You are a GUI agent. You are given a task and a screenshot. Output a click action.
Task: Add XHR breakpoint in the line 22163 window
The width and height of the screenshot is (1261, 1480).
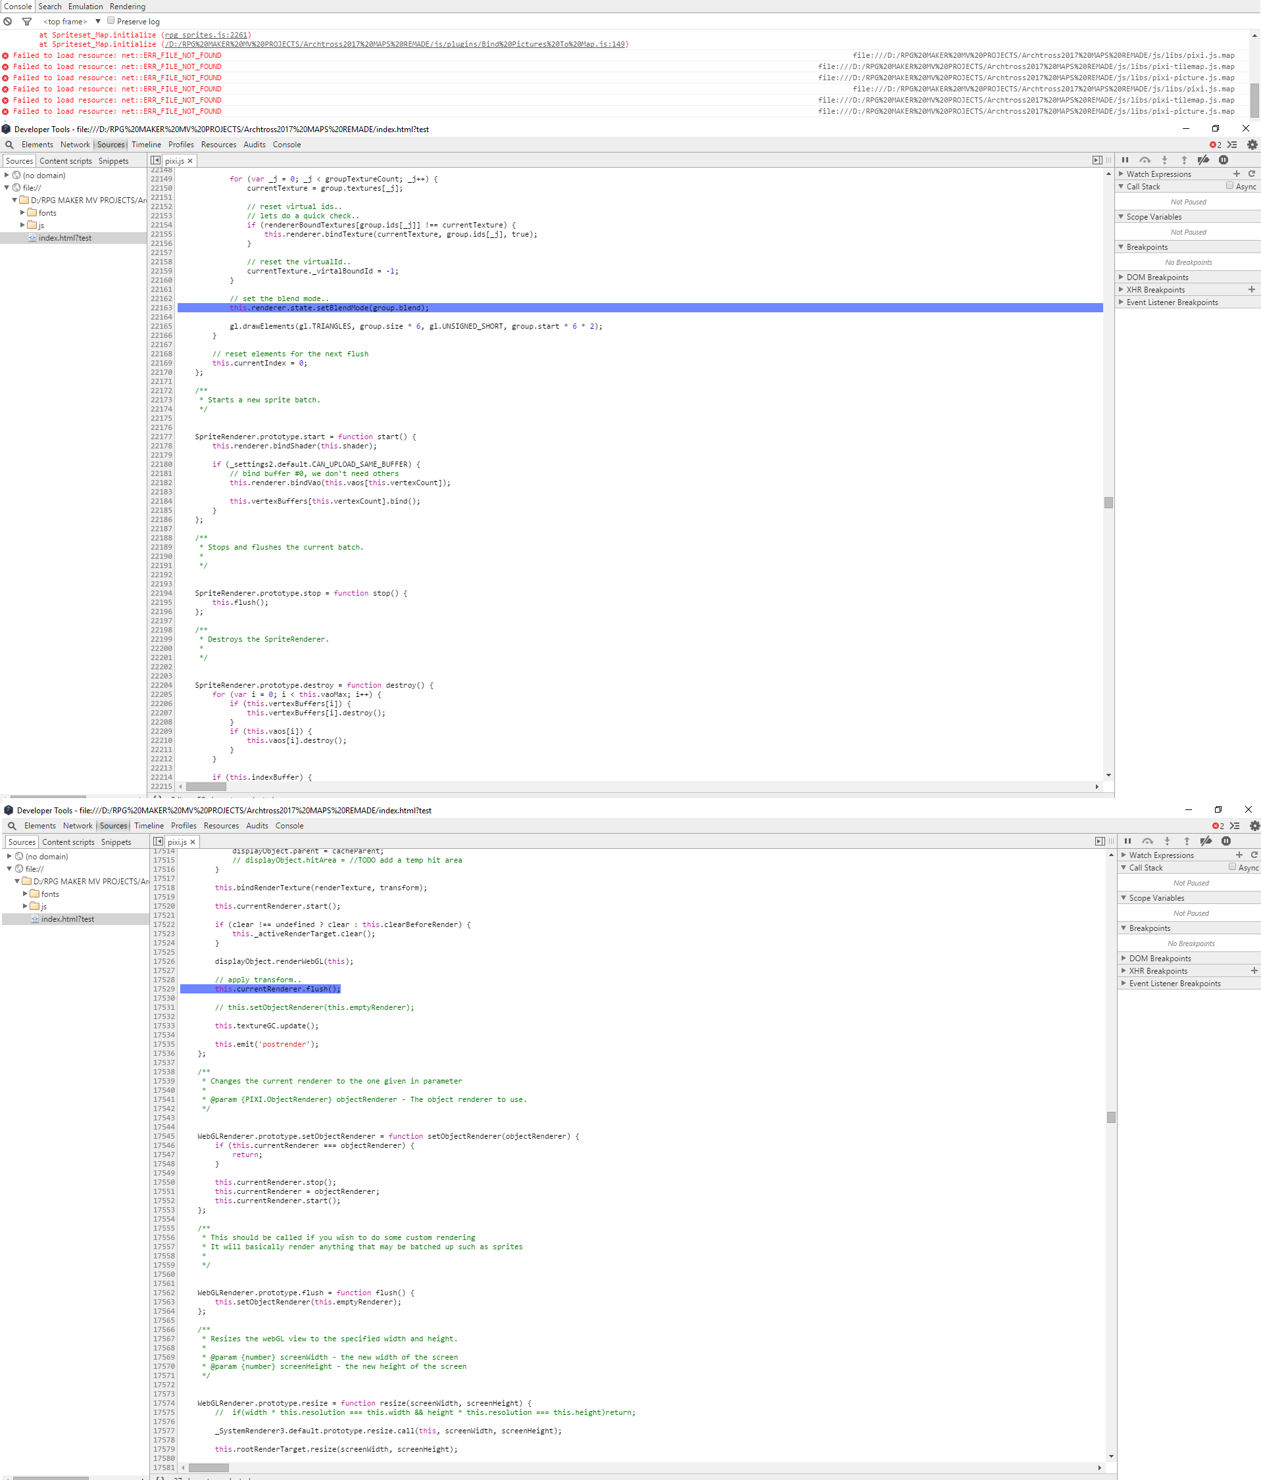(x=1252, y=290)
